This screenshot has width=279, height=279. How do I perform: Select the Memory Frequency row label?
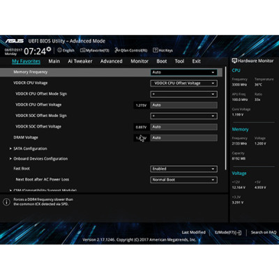31,72
